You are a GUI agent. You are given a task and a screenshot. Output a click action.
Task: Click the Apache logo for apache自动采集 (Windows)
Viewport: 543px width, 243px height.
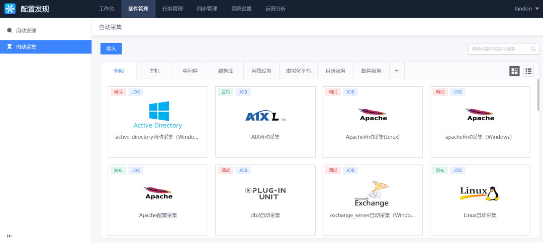click(480, 115)
